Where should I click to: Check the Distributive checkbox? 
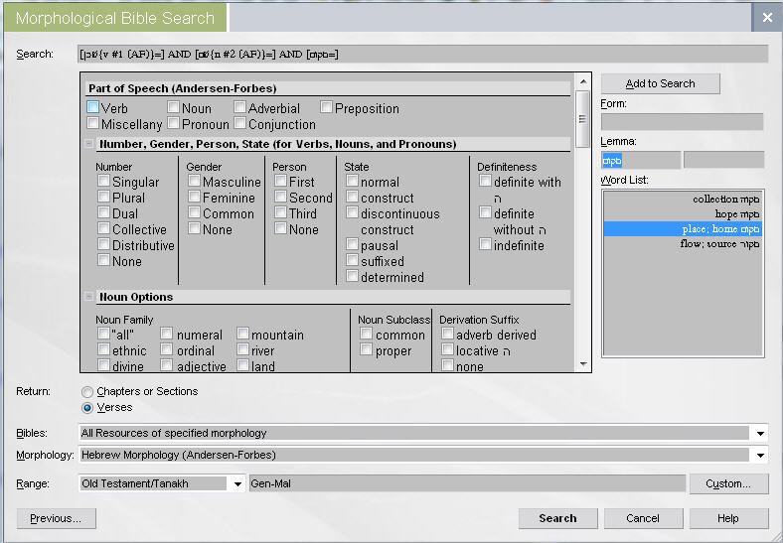point(103,244)
